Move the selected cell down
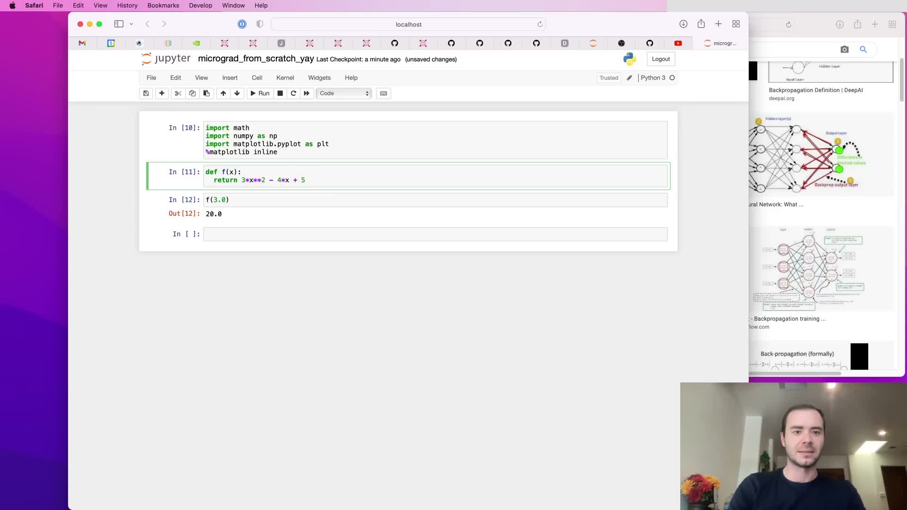 coord(237,93)
